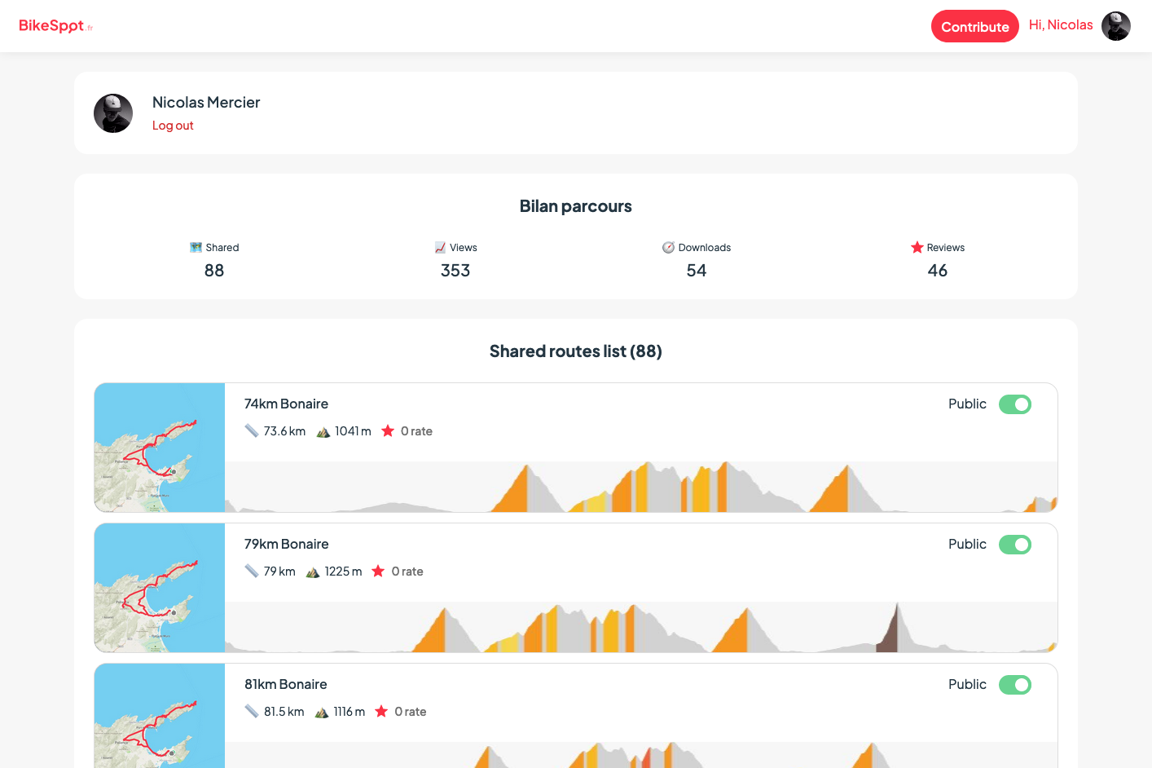This screenshot has width=1152, height=768.
Task: Click the Views count 353
Action: click(x=455, y=271)
